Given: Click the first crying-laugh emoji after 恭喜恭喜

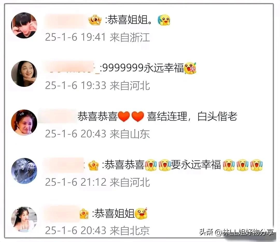Looking at the screenshot, I should [x=151, y=165].
